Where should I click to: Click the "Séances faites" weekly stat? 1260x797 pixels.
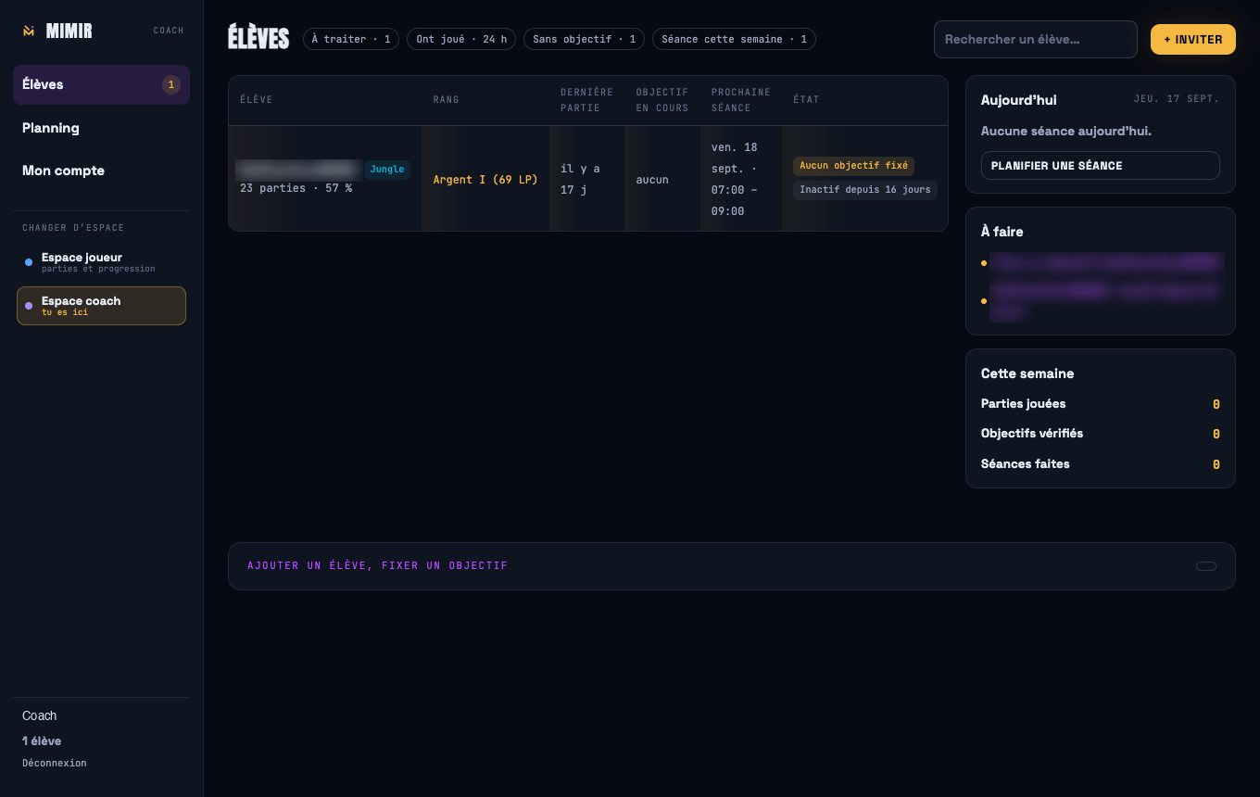[1100, 464]
